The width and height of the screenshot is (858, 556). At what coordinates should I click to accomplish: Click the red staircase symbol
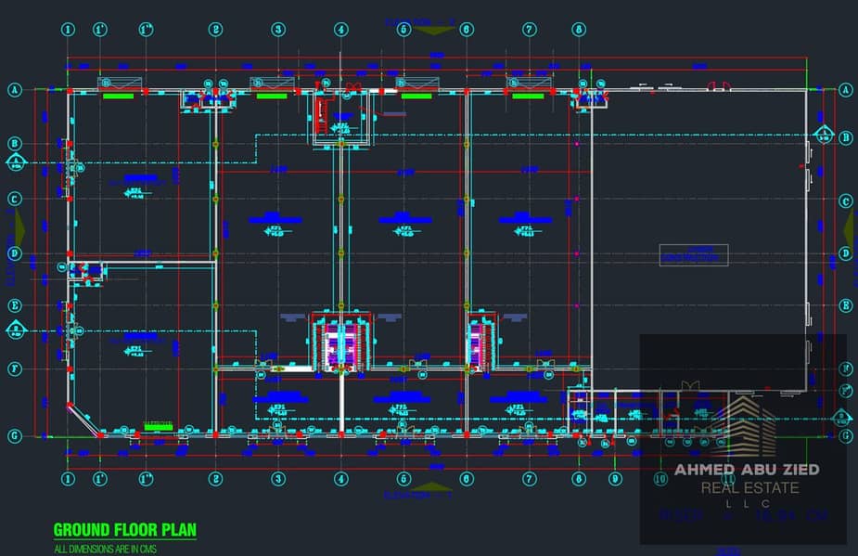pos(323,115)
